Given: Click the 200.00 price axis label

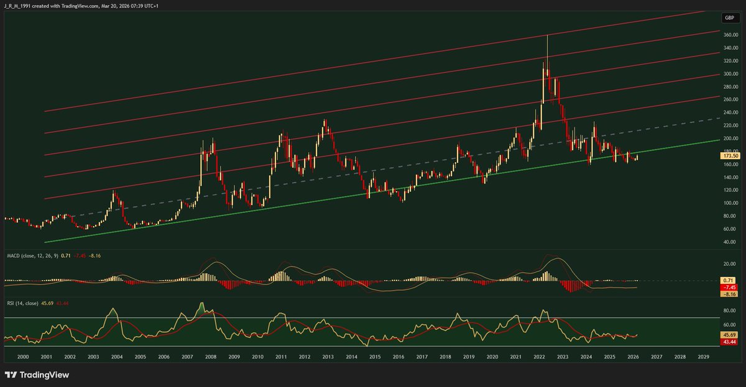Looking at the screenshot, I should [730, 139].
